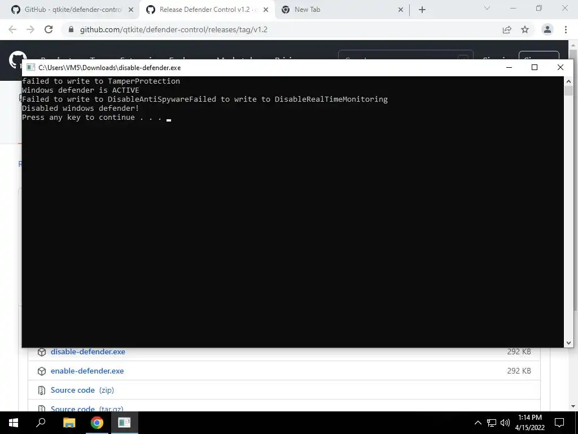Image resolution: width=578 pixels, height=434 pixels.
Task: Maximize the disable-defender.exe console
Action: click(x=535, y=67)
